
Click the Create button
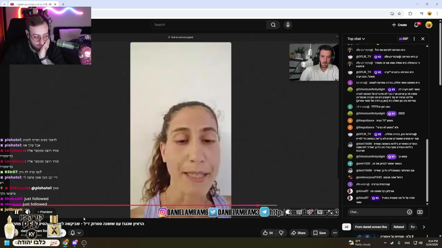(399, 25)
